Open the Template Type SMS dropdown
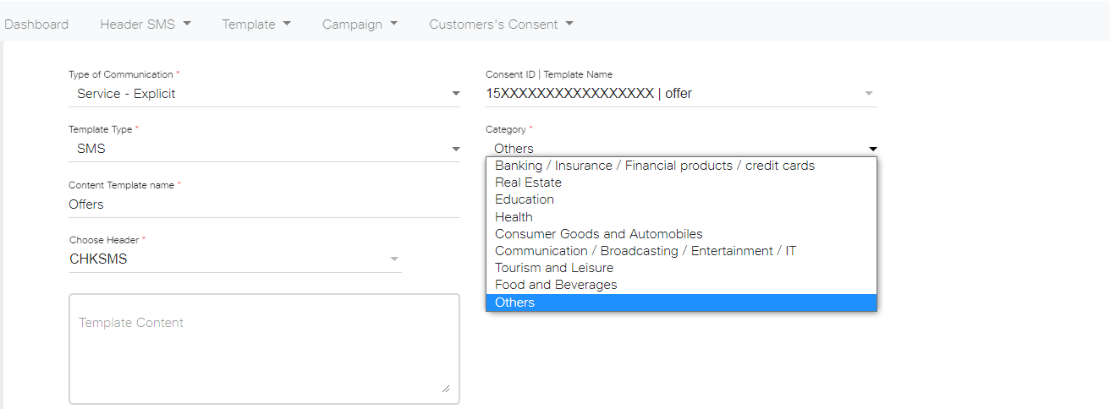1110x409 pixels. 264,149
